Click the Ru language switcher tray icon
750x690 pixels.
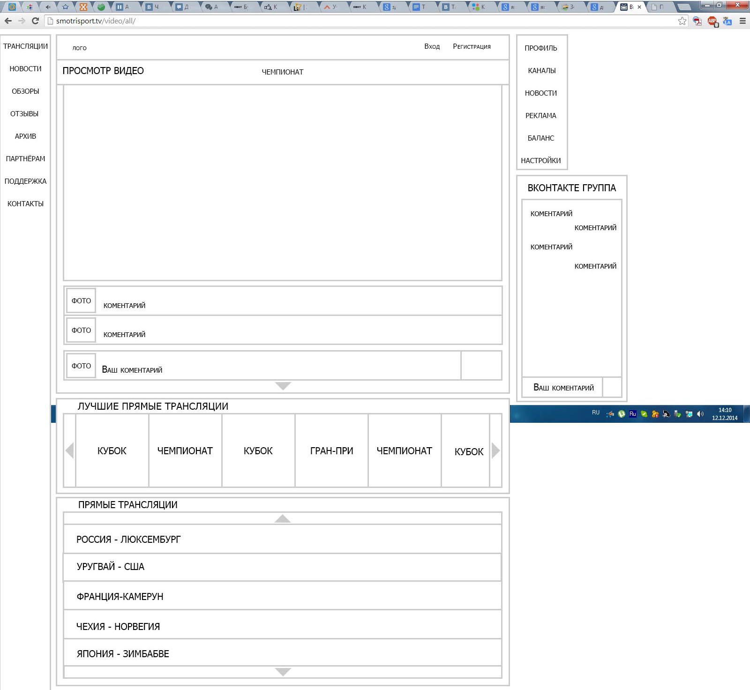pos(633,414)
